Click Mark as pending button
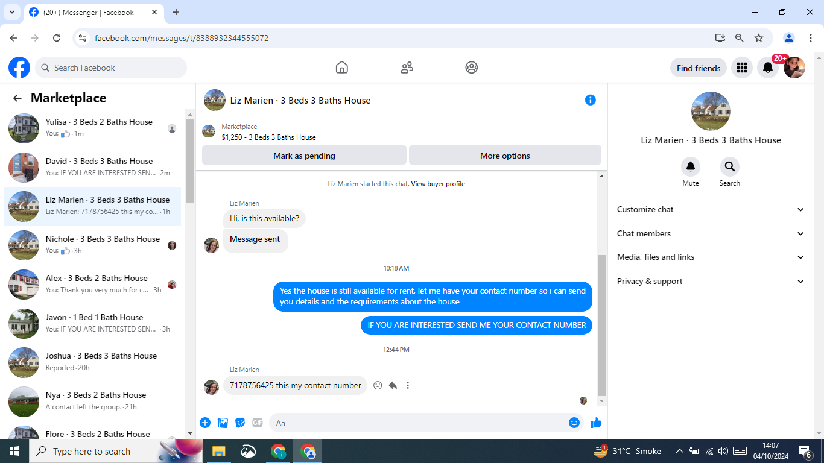Viewport: 824px width, 463px height. pos(304,156)
